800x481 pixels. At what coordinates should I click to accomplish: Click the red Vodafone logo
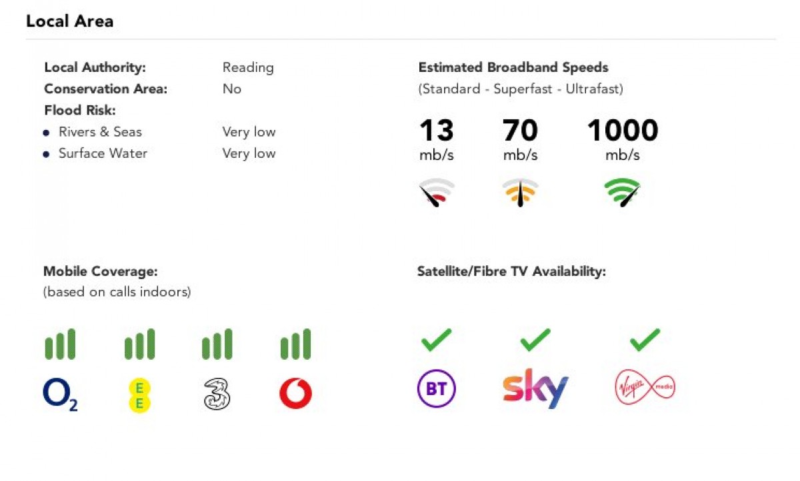(x=295, y=394)
